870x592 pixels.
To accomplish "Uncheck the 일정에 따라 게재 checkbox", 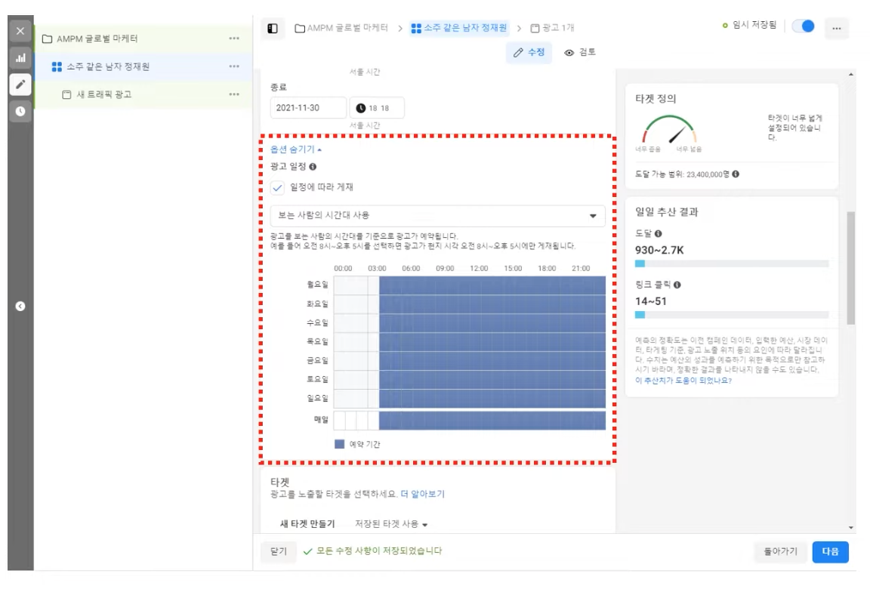I will pos(277,187).
